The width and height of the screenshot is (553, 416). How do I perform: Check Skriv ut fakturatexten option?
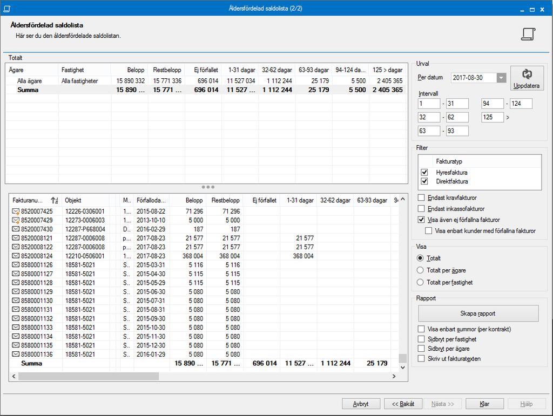tap(421, 359)
